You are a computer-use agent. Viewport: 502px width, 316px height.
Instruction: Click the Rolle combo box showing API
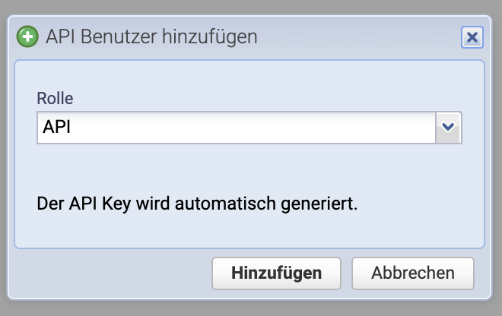click(249, 128)
